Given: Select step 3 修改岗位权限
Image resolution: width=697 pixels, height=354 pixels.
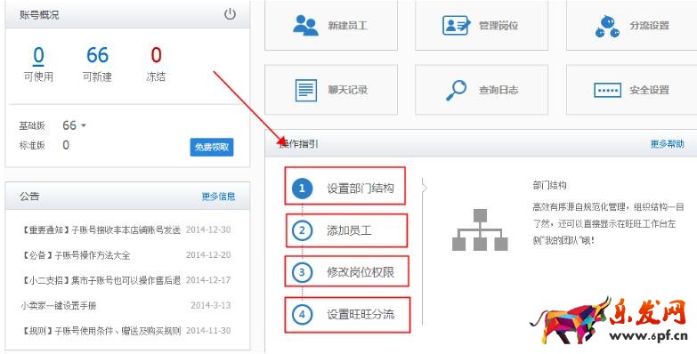Looking at the screenshot, I should pyautogui.click(x=346, y=271).
